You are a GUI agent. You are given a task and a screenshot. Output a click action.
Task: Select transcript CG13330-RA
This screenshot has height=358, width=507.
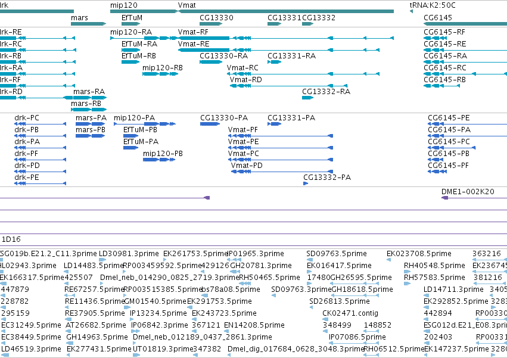(x=211, y=62)
